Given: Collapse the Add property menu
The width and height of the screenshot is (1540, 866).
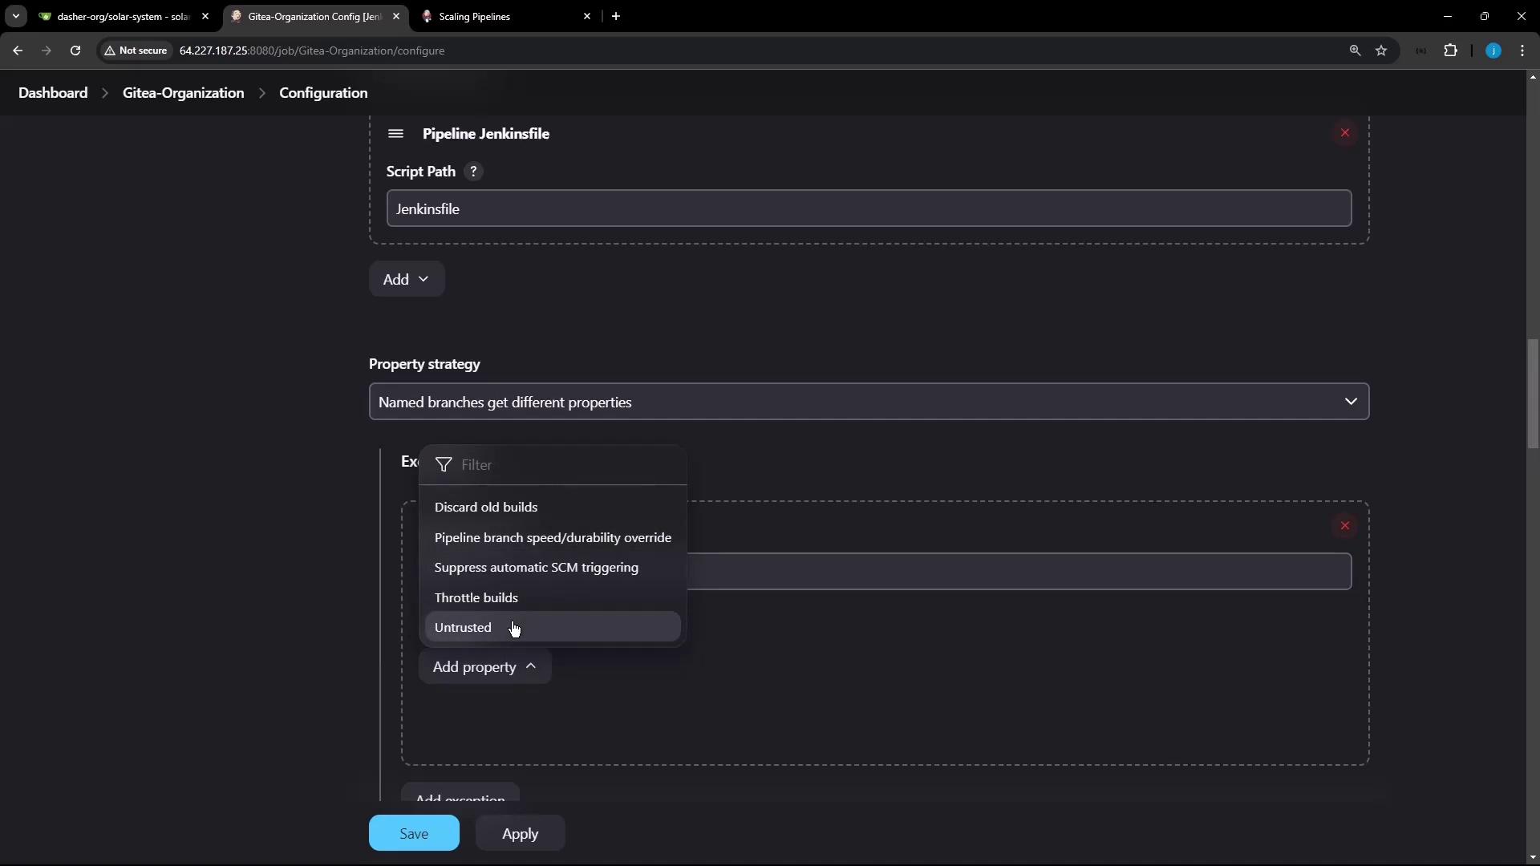Looking at the screenshot, I should point(484,667).
